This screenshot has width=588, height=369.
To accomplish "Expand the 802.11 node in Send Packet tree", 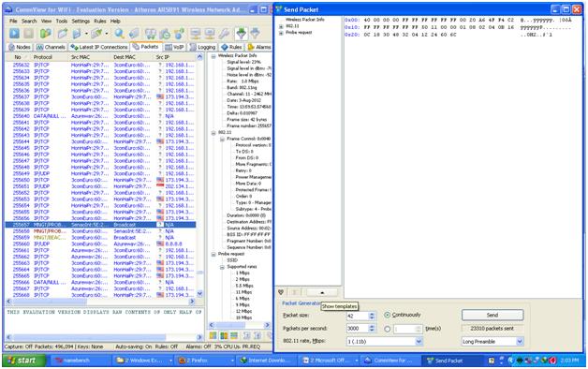I will (281, 26).
